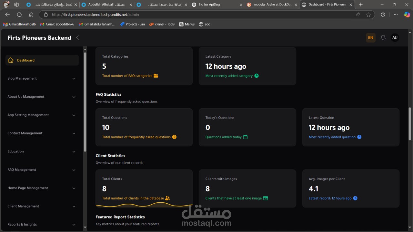Click clock icon on Latest Category card

tap(257, 76)
